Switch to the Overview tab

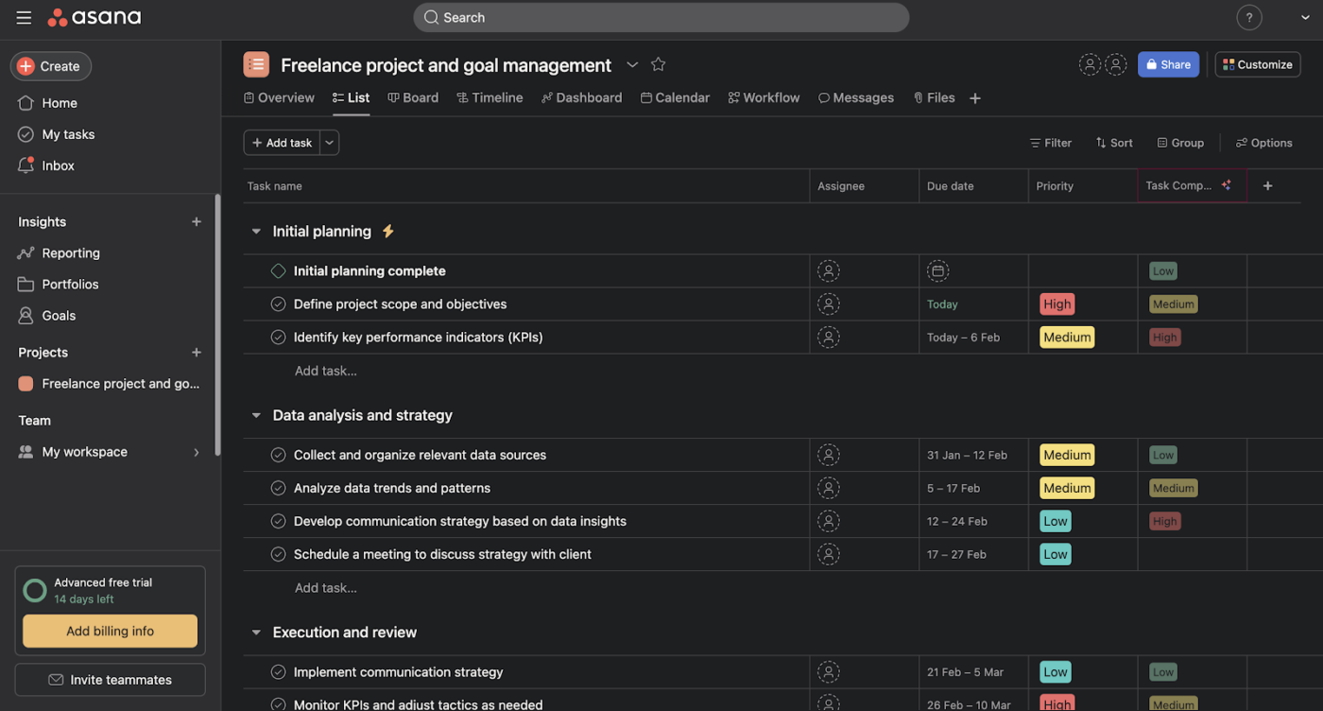pos(279,97)
